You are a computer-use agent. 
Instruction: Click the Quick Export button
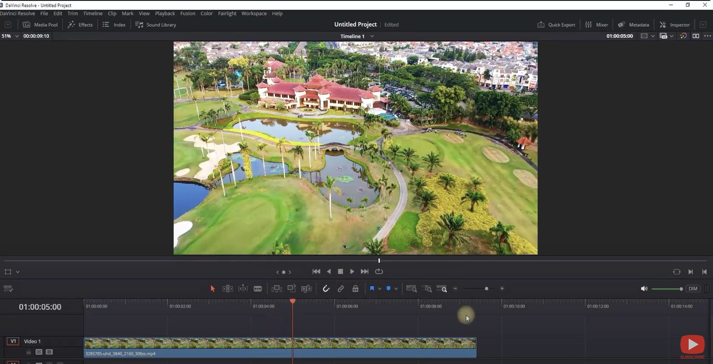[556, 25]
